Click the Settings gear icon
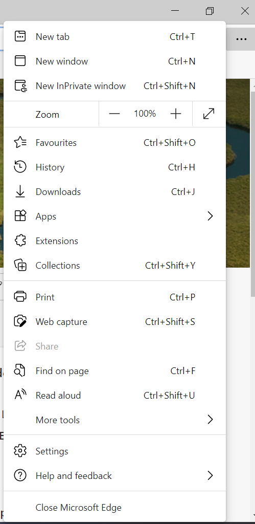The height and width of the screenshot is (524, 255). [x=20, y=451]
